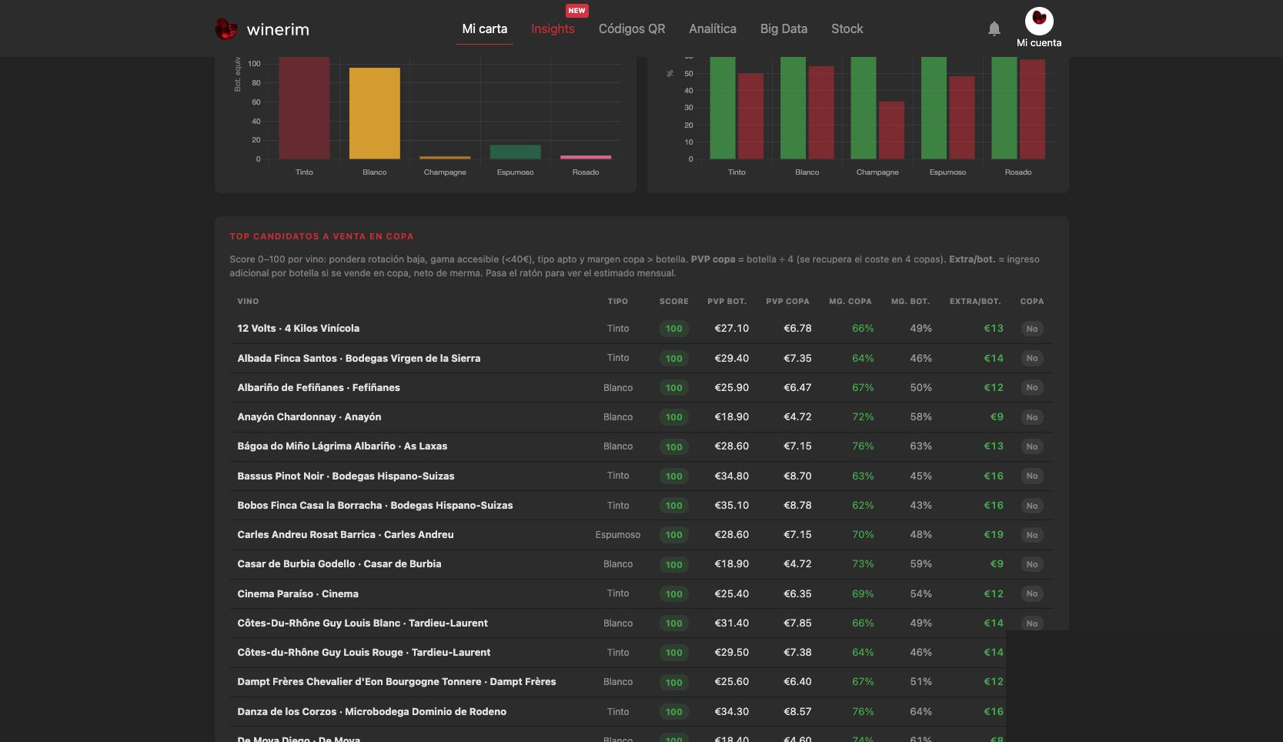Image resolution: width=1283 pixels, height=742 pixels.
Task: Open the Códigos QR tab
Action: pyautogui.click(x=632, y=28)
